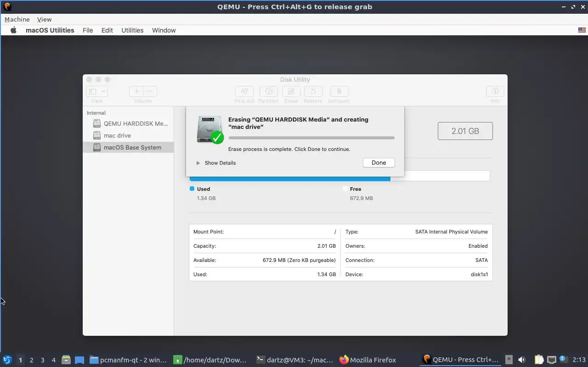
Task: Click the QEMU window title bar icon
Action: (x=7, y=7)
